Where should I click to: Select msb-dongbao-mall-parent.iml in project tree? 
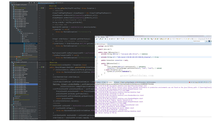21,100
